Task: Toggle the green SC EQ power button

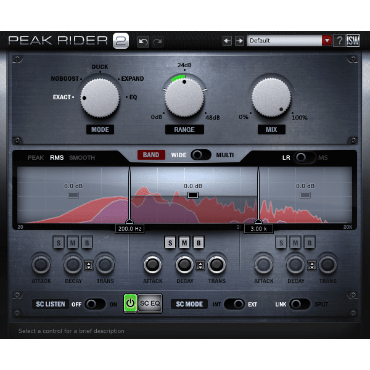Action: [x=130, y=303]
